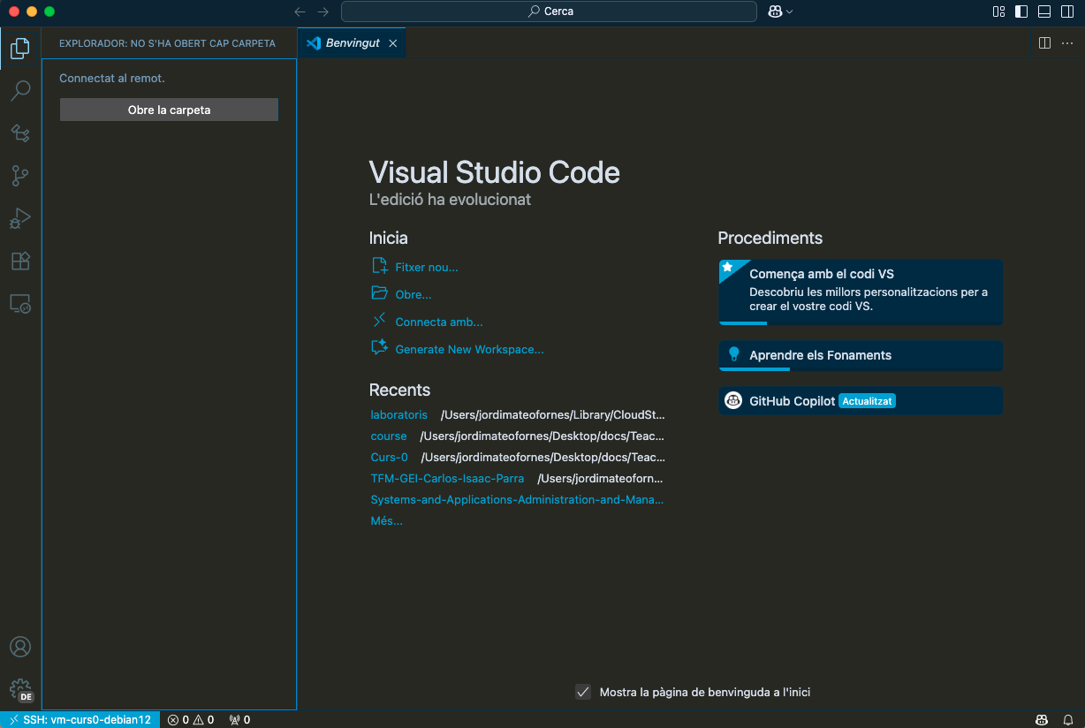Click the SSH: vm-curs0-debian12 remote indicator
The width and height of the screenshot is (1085, 728).
(x=80, y=720)
